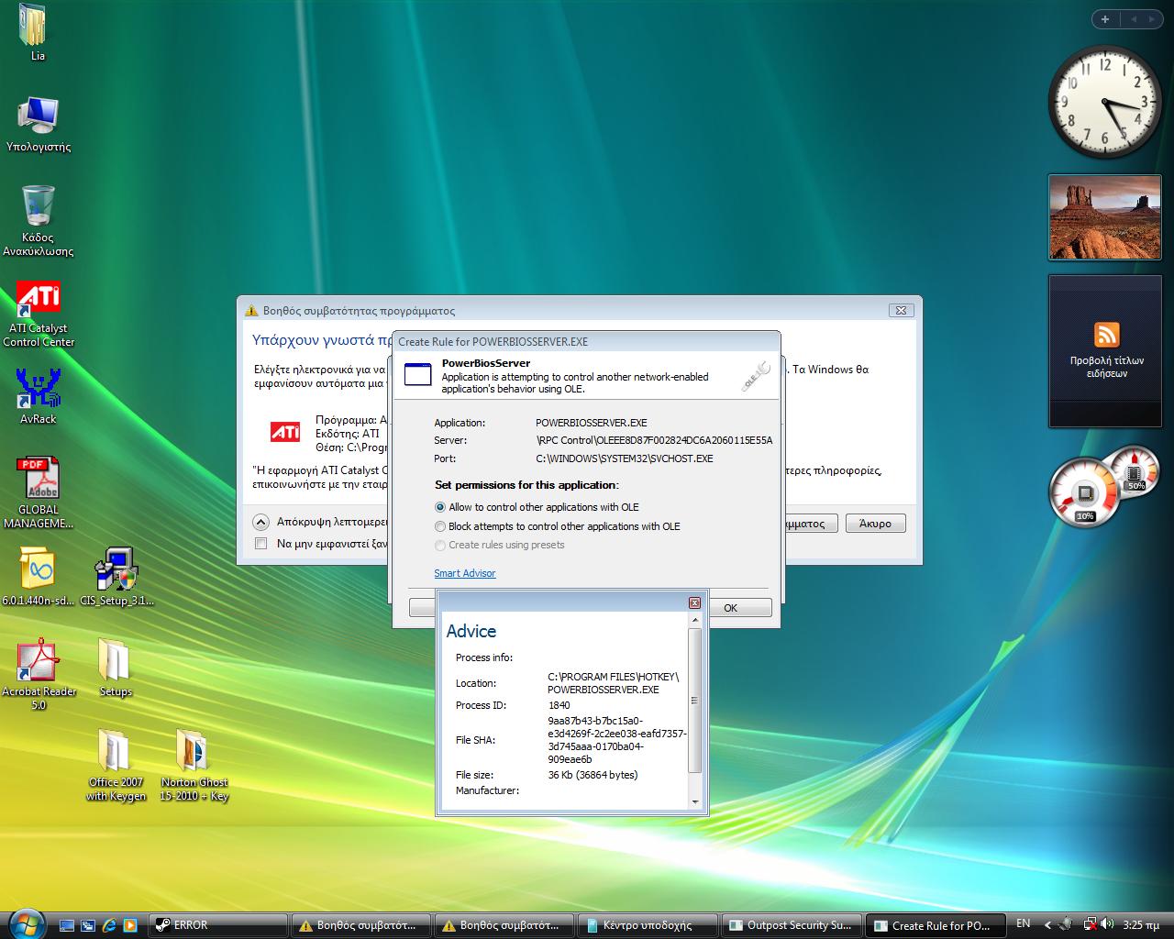Run the CIS_Setup_3.1 installer icon

(x=116, y=578)
